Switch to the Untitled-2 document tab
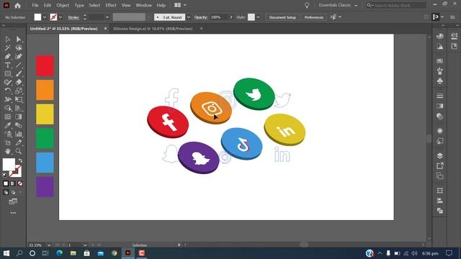The width and height of the screenshot is (461, 259). tap(64, 29)
